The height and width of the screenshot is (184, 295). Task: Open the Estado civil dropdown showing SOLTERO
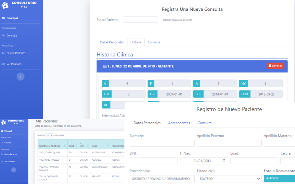[229, 179]
